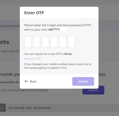Click the lightbulb icon near Accessing your documents
This screenshot has height=116, width=119.
pos(2,108)
